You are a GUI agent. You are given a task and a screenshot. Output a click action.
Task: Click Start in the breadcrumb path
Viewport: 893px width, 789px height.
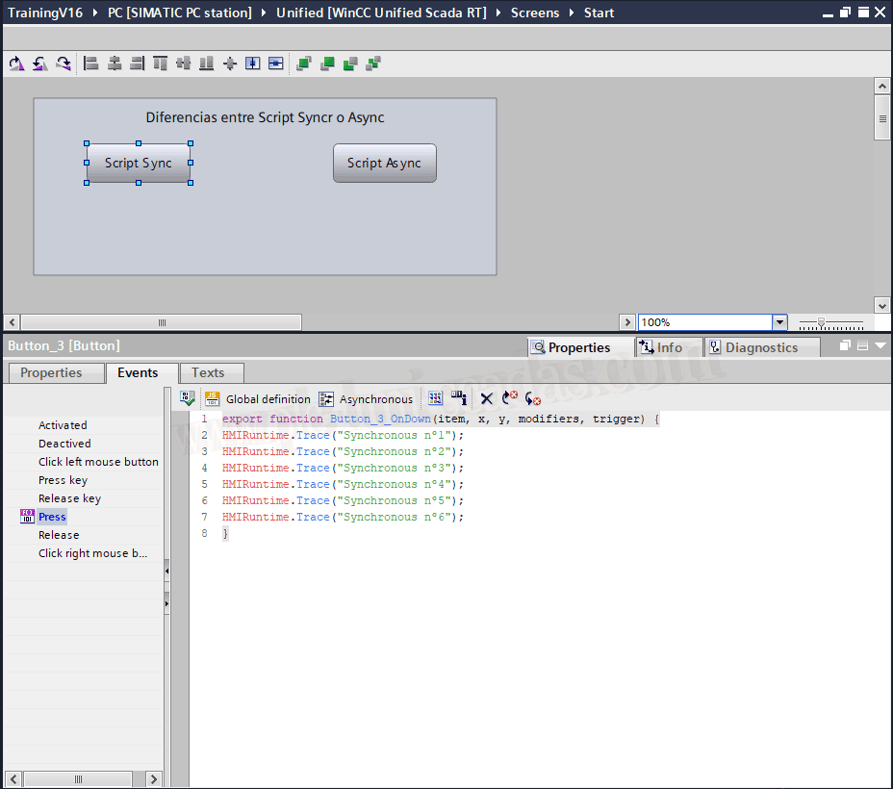click(599, 13)
